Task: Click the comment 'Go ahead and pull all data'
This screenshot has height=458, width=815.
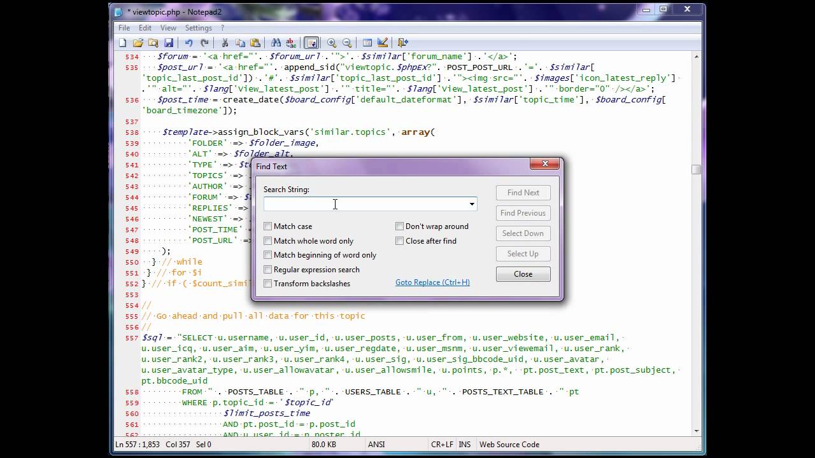Action: click(253, 316)
